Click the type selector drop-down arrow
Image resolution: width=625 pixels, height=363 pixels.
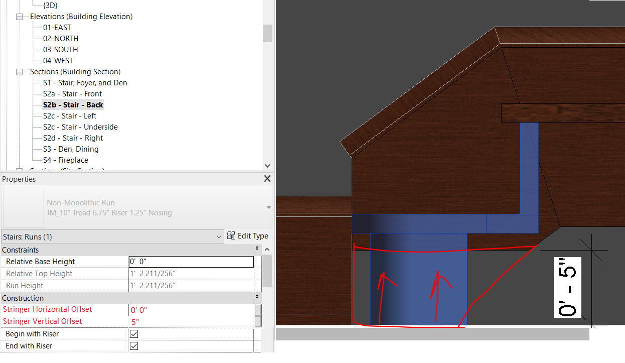268,206
